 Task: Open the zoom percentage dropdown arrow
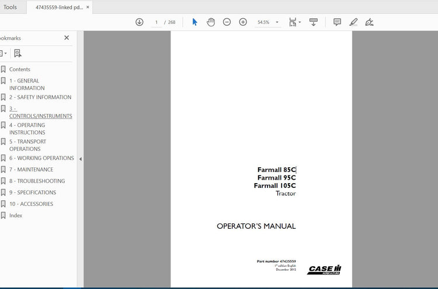[277, 22]
